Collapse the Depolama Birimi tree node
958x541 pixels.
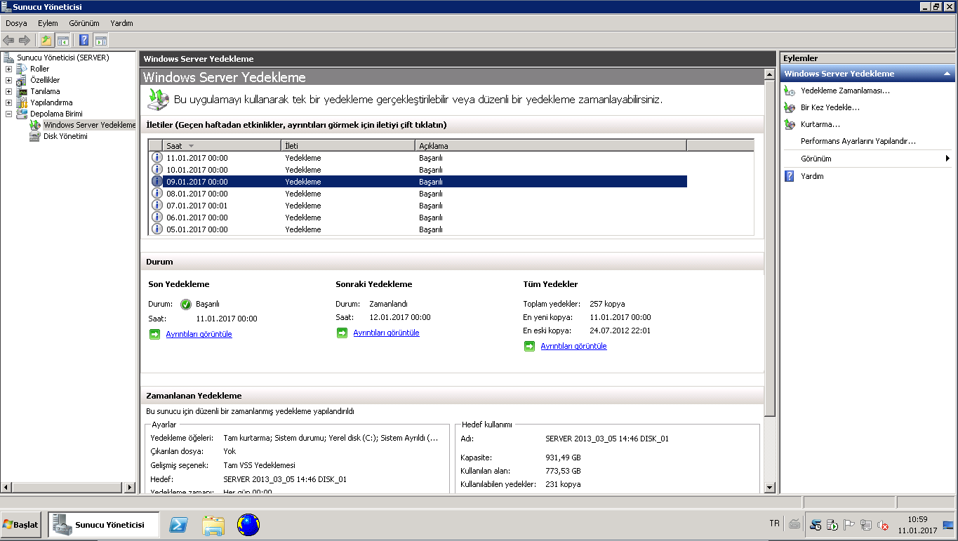(x=8, y=114)
